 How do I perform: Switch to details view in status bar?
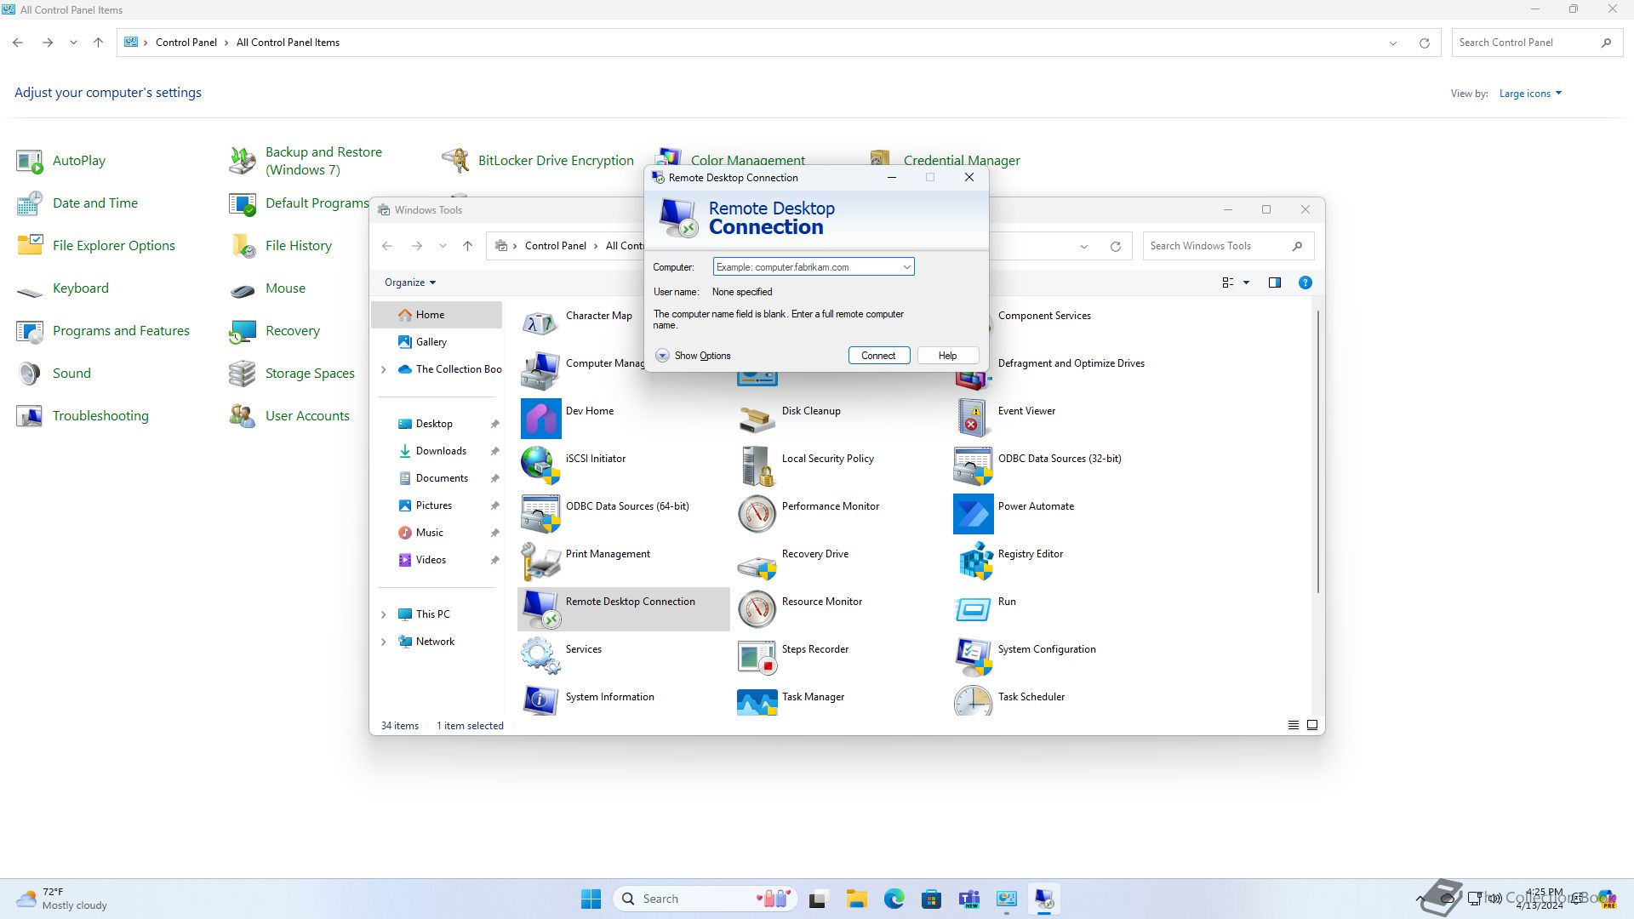(x=1293, y=725)
